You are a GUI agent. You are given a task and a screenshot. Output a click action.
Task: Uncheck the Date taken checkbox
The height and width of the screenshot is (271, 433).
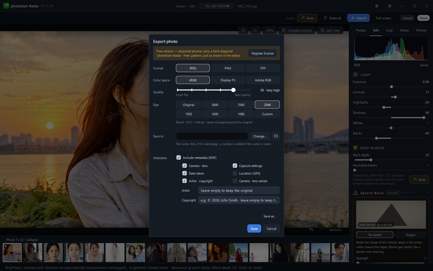pos(185,173)
